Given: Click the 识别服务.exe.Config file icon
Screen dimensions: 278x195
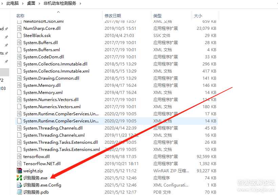Looking at the screenshot, I should point(19,185).
